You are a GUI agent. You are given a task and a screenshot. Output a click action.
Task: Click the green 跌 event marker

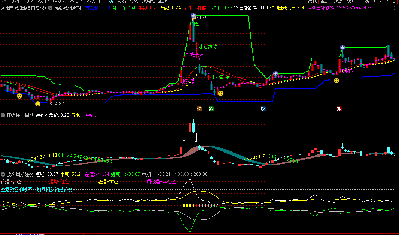211,109
